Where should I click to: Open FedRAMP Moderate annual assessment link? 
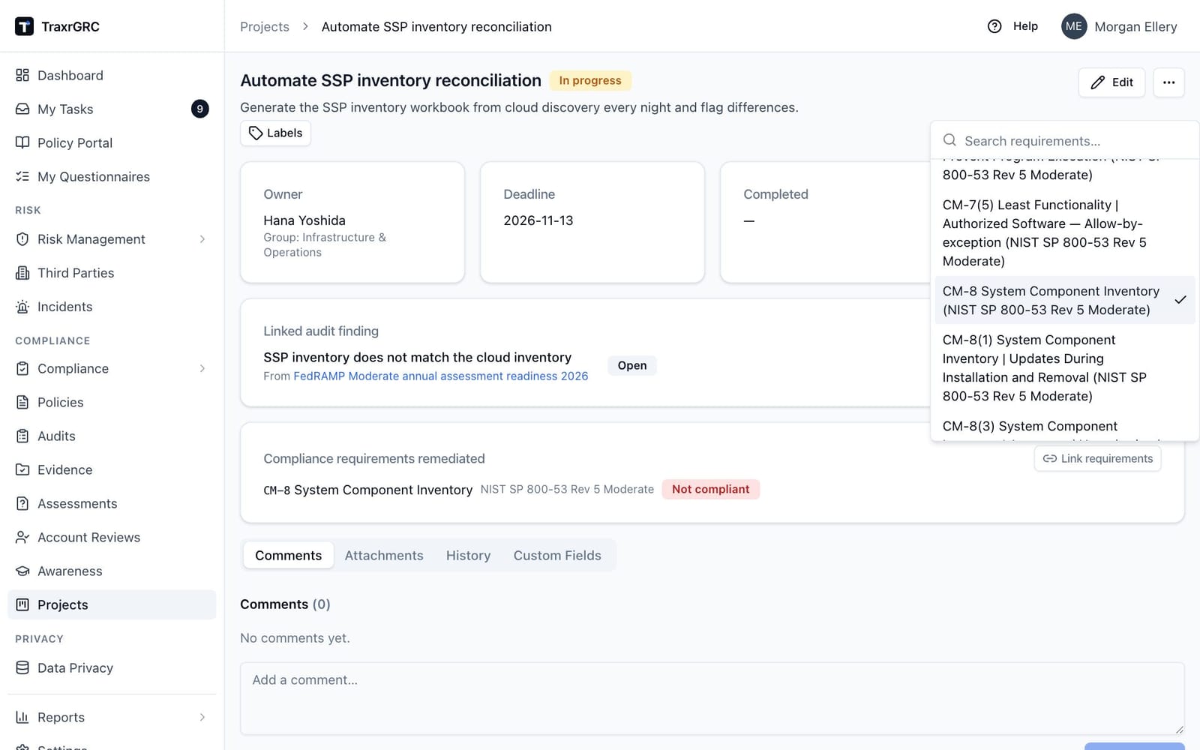pos(441,376)
